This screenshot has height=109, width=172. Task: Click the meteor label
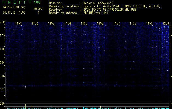(x=39, y=8)
